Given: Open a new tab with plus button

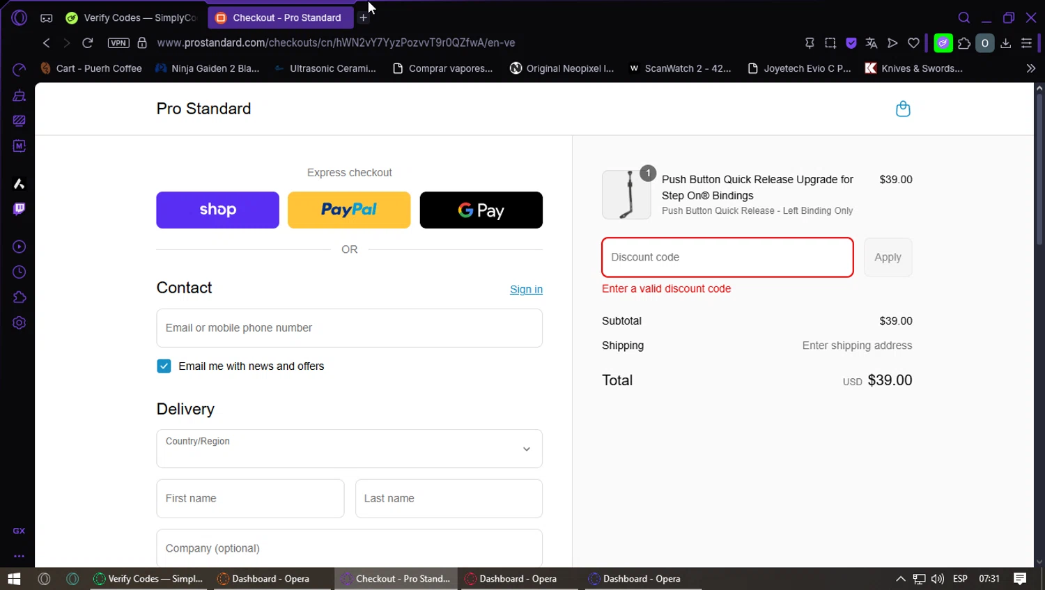Looking at the screenshot, I should [x=364, y=18].
